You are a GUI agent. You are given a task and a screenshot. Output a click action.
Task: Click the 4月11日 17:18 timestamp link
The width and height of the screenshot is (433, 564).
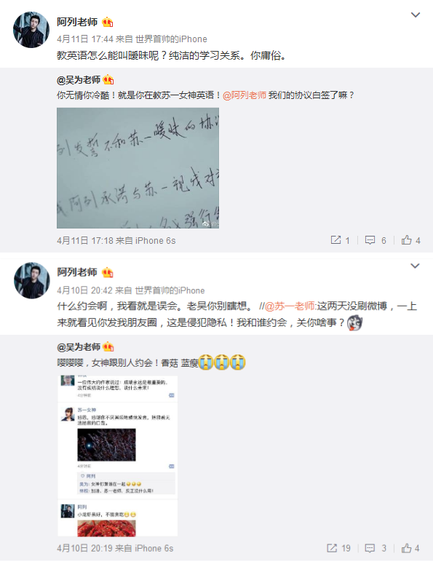click(84, 240)
